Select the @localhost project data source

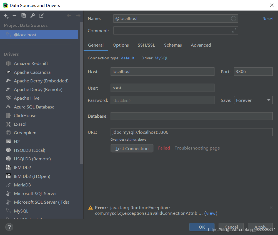(39, 35)
